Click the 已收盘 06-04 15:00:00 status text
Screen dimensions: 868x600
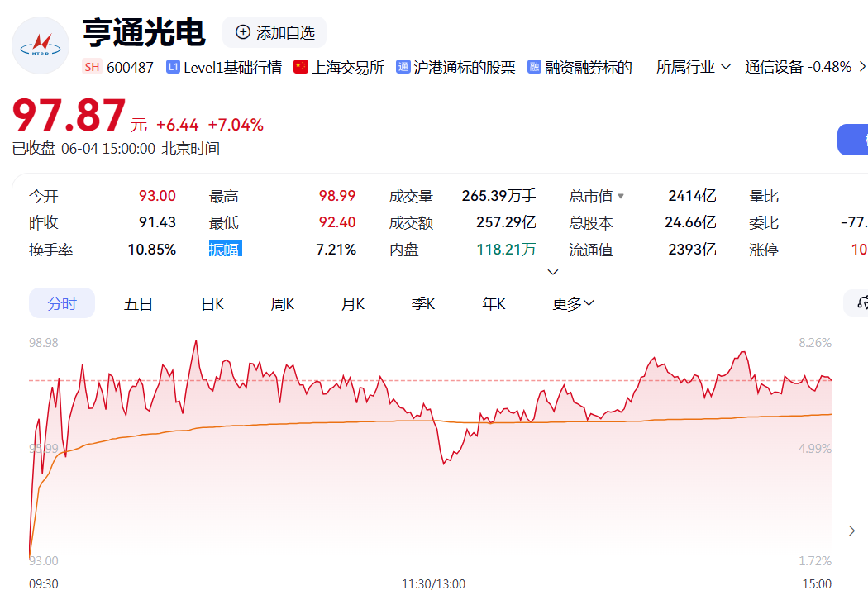click(83, 148)
